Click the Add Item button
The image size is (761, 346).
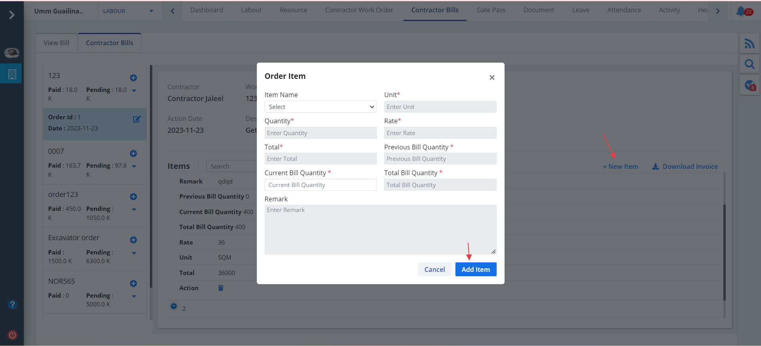pos(476,270)
